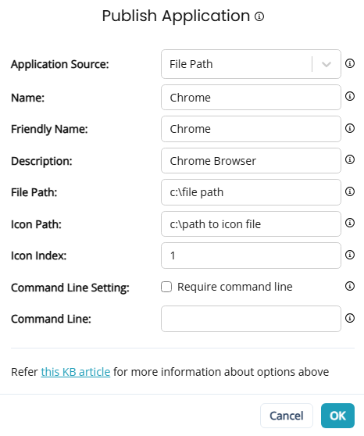
Task: Click info icon beside Friendly Name field
Action: coord(350,128)
